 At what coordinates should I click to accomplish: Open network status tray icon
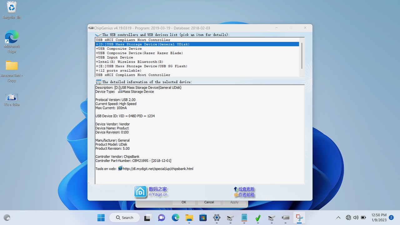coord(348,217)
